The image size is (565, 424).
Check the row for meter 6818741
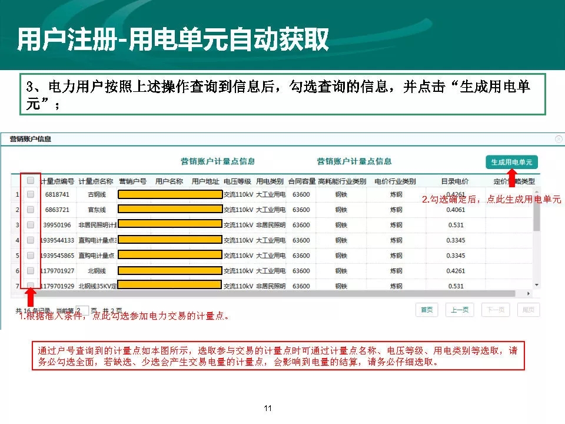tap(31, 194)
